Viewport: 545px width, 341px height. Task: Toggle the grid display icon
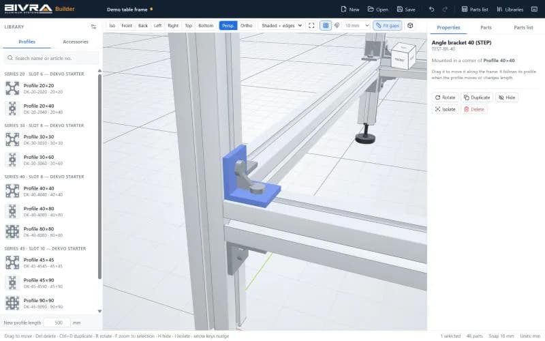(x=326, y=25)
